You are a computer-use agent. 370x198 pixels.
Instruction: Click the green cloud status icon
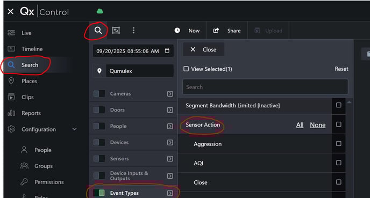(100, 11)
